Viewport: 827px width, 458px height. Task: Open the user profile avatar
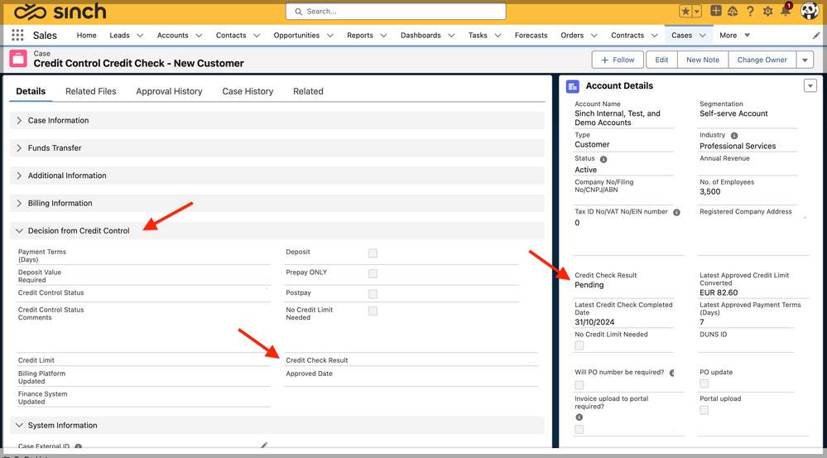tap(810, 11)
